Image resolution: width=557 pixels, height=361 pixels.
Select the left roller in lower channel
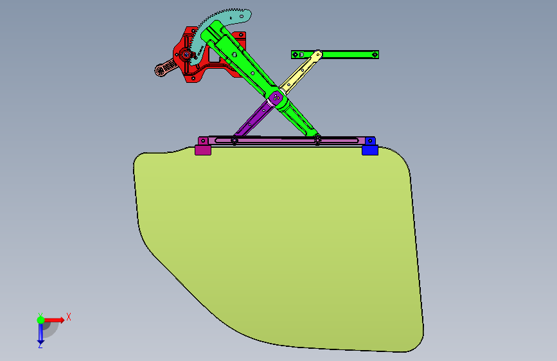(x=234, y=141)
